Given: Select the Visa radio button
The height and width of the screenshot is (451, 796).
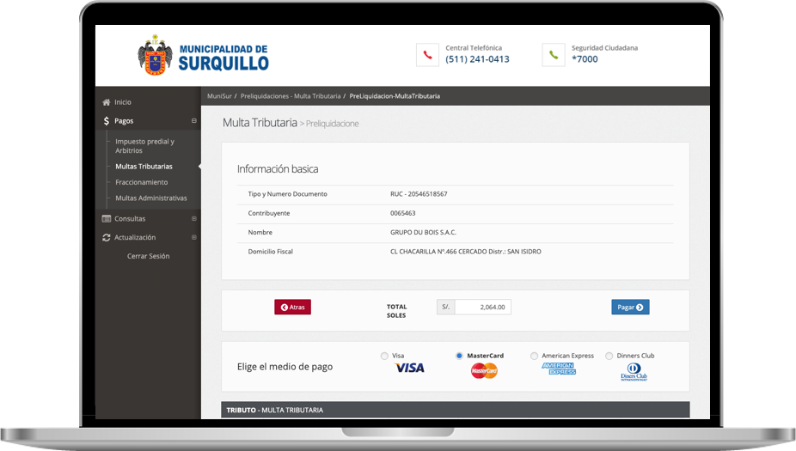Looking at the screenshot, I should pyautogui.click(x=384, y=356).
